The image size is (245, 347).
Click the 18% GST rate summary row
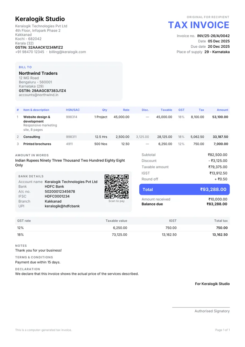122,234
